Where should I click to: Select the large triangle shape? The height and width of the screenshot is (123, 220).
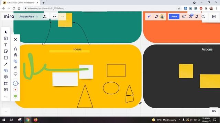[85, 96]
